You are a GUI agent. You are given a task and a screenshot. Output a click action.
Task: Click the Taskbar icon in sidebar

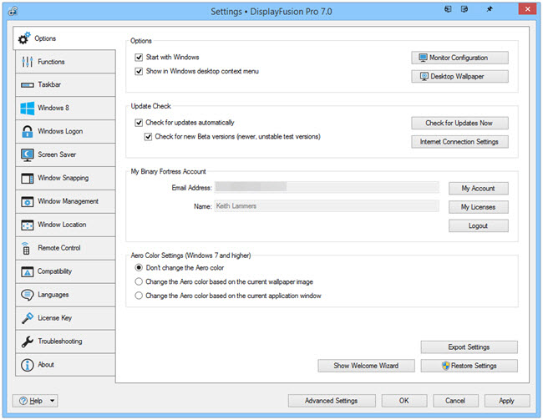click(x=28, y=85)
